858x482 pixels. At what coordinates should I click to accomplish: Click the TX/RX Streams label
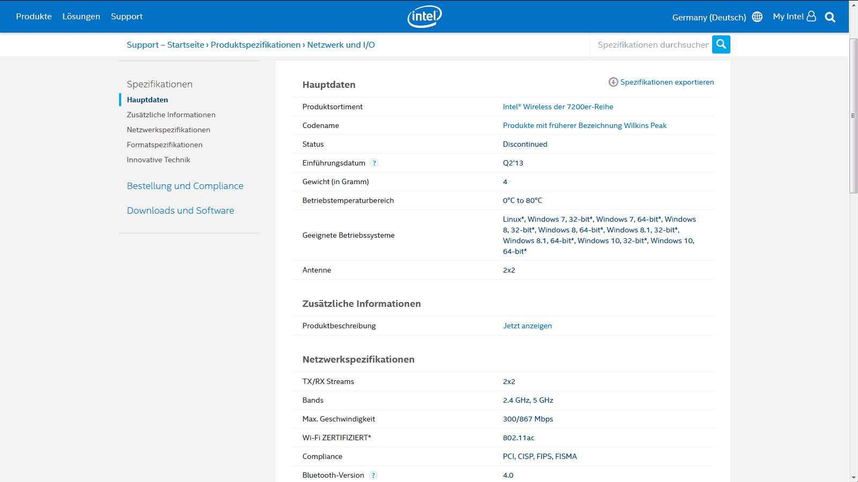tap(328, 381)
